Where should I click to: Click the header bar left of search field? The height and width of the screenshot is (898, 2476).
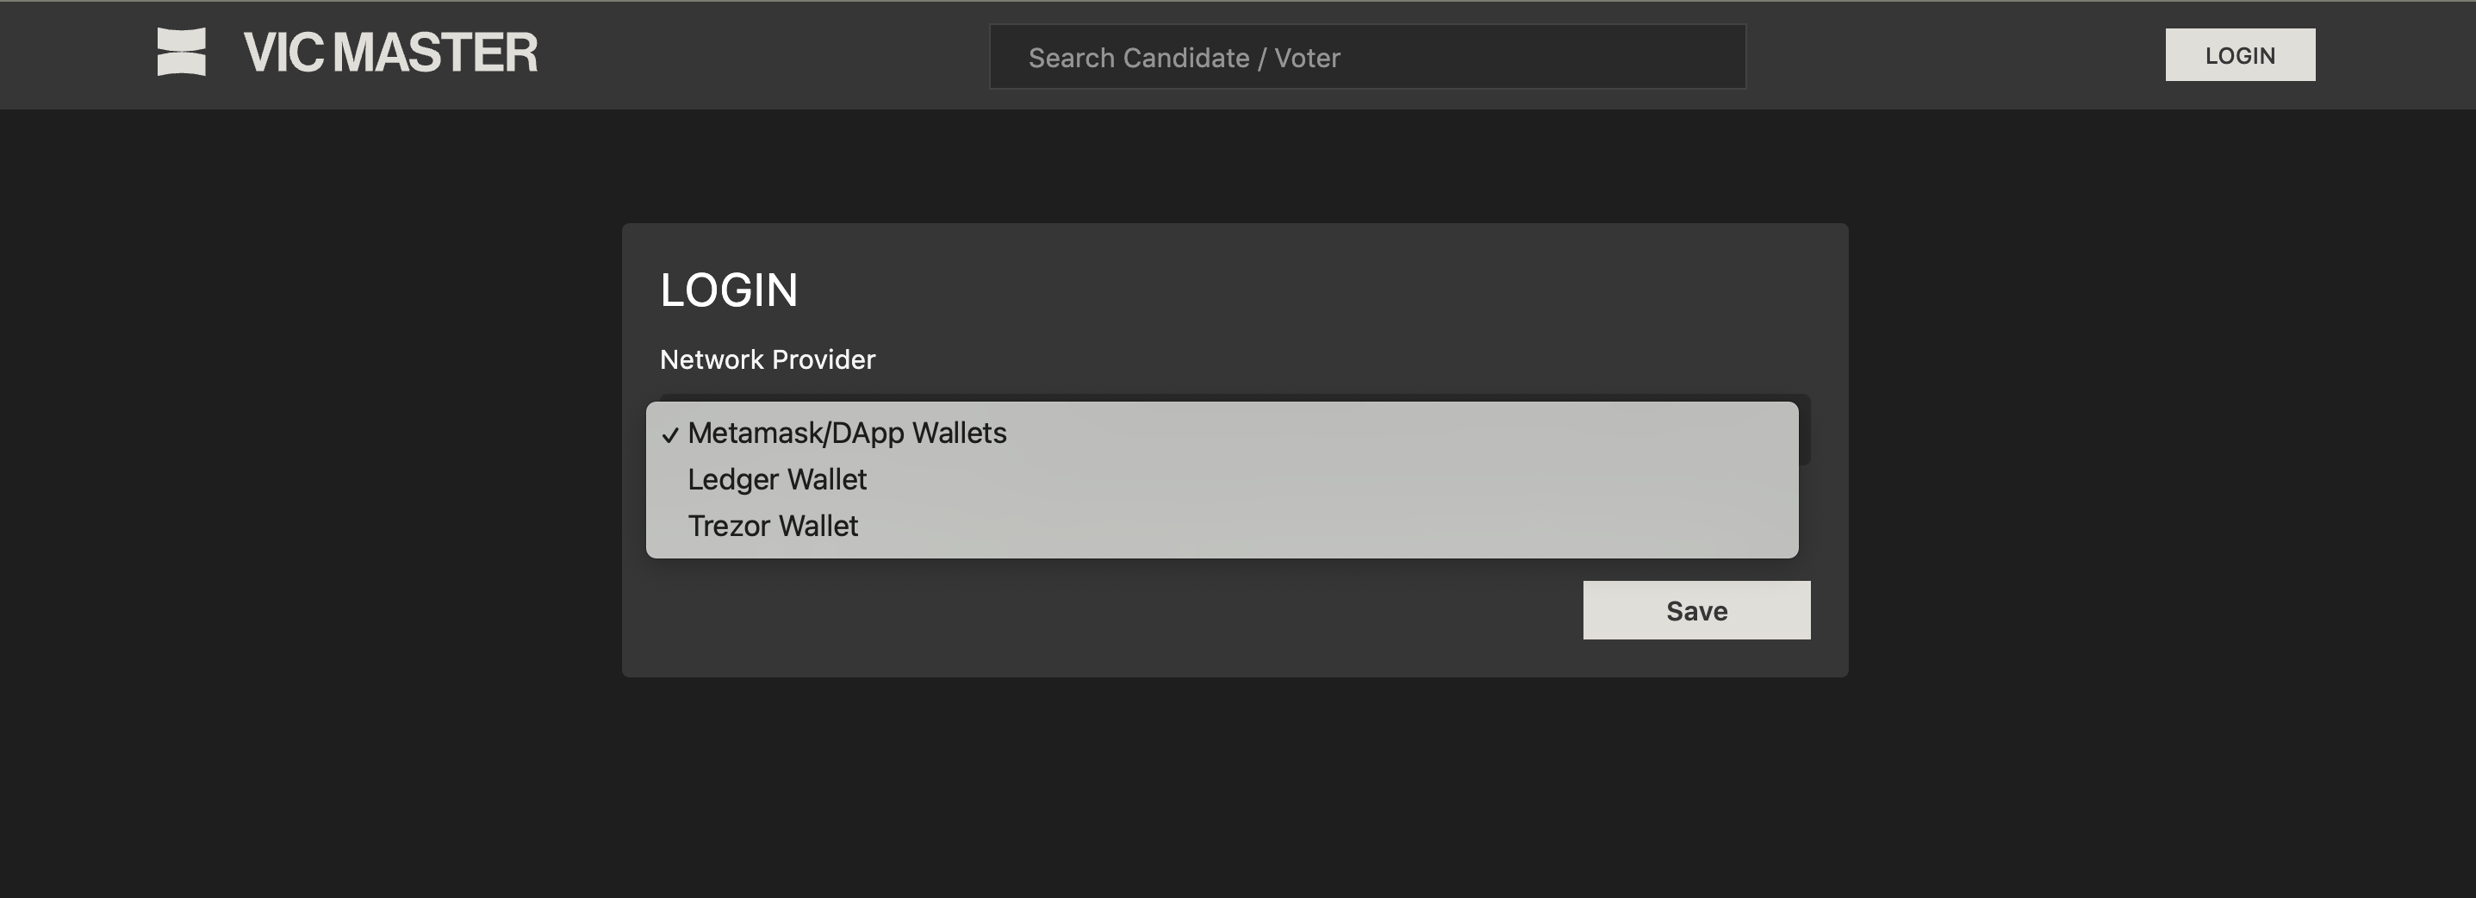pyautogui.click(x=769, y=56)
